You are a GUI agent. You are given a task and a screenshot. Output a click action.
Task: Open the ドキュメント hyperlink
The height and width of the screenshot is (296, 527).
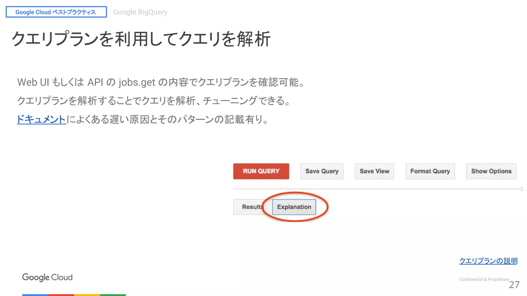coord(41,119)
